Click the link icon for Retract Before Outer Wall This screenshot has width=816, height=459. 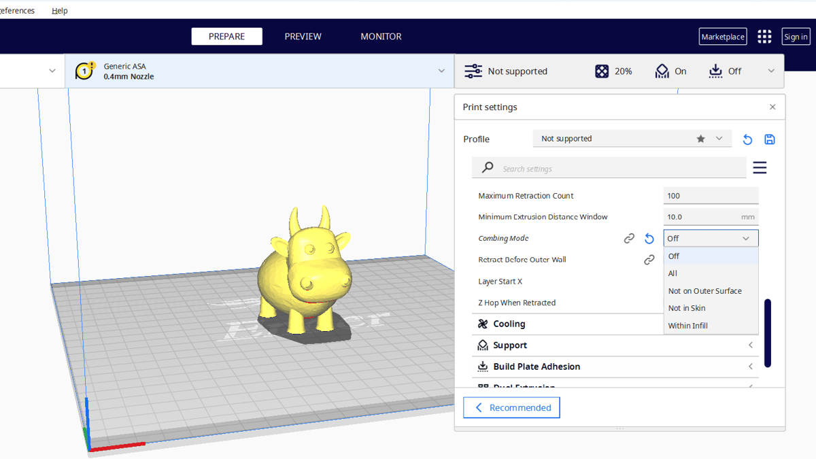click(x=649, y=260)
